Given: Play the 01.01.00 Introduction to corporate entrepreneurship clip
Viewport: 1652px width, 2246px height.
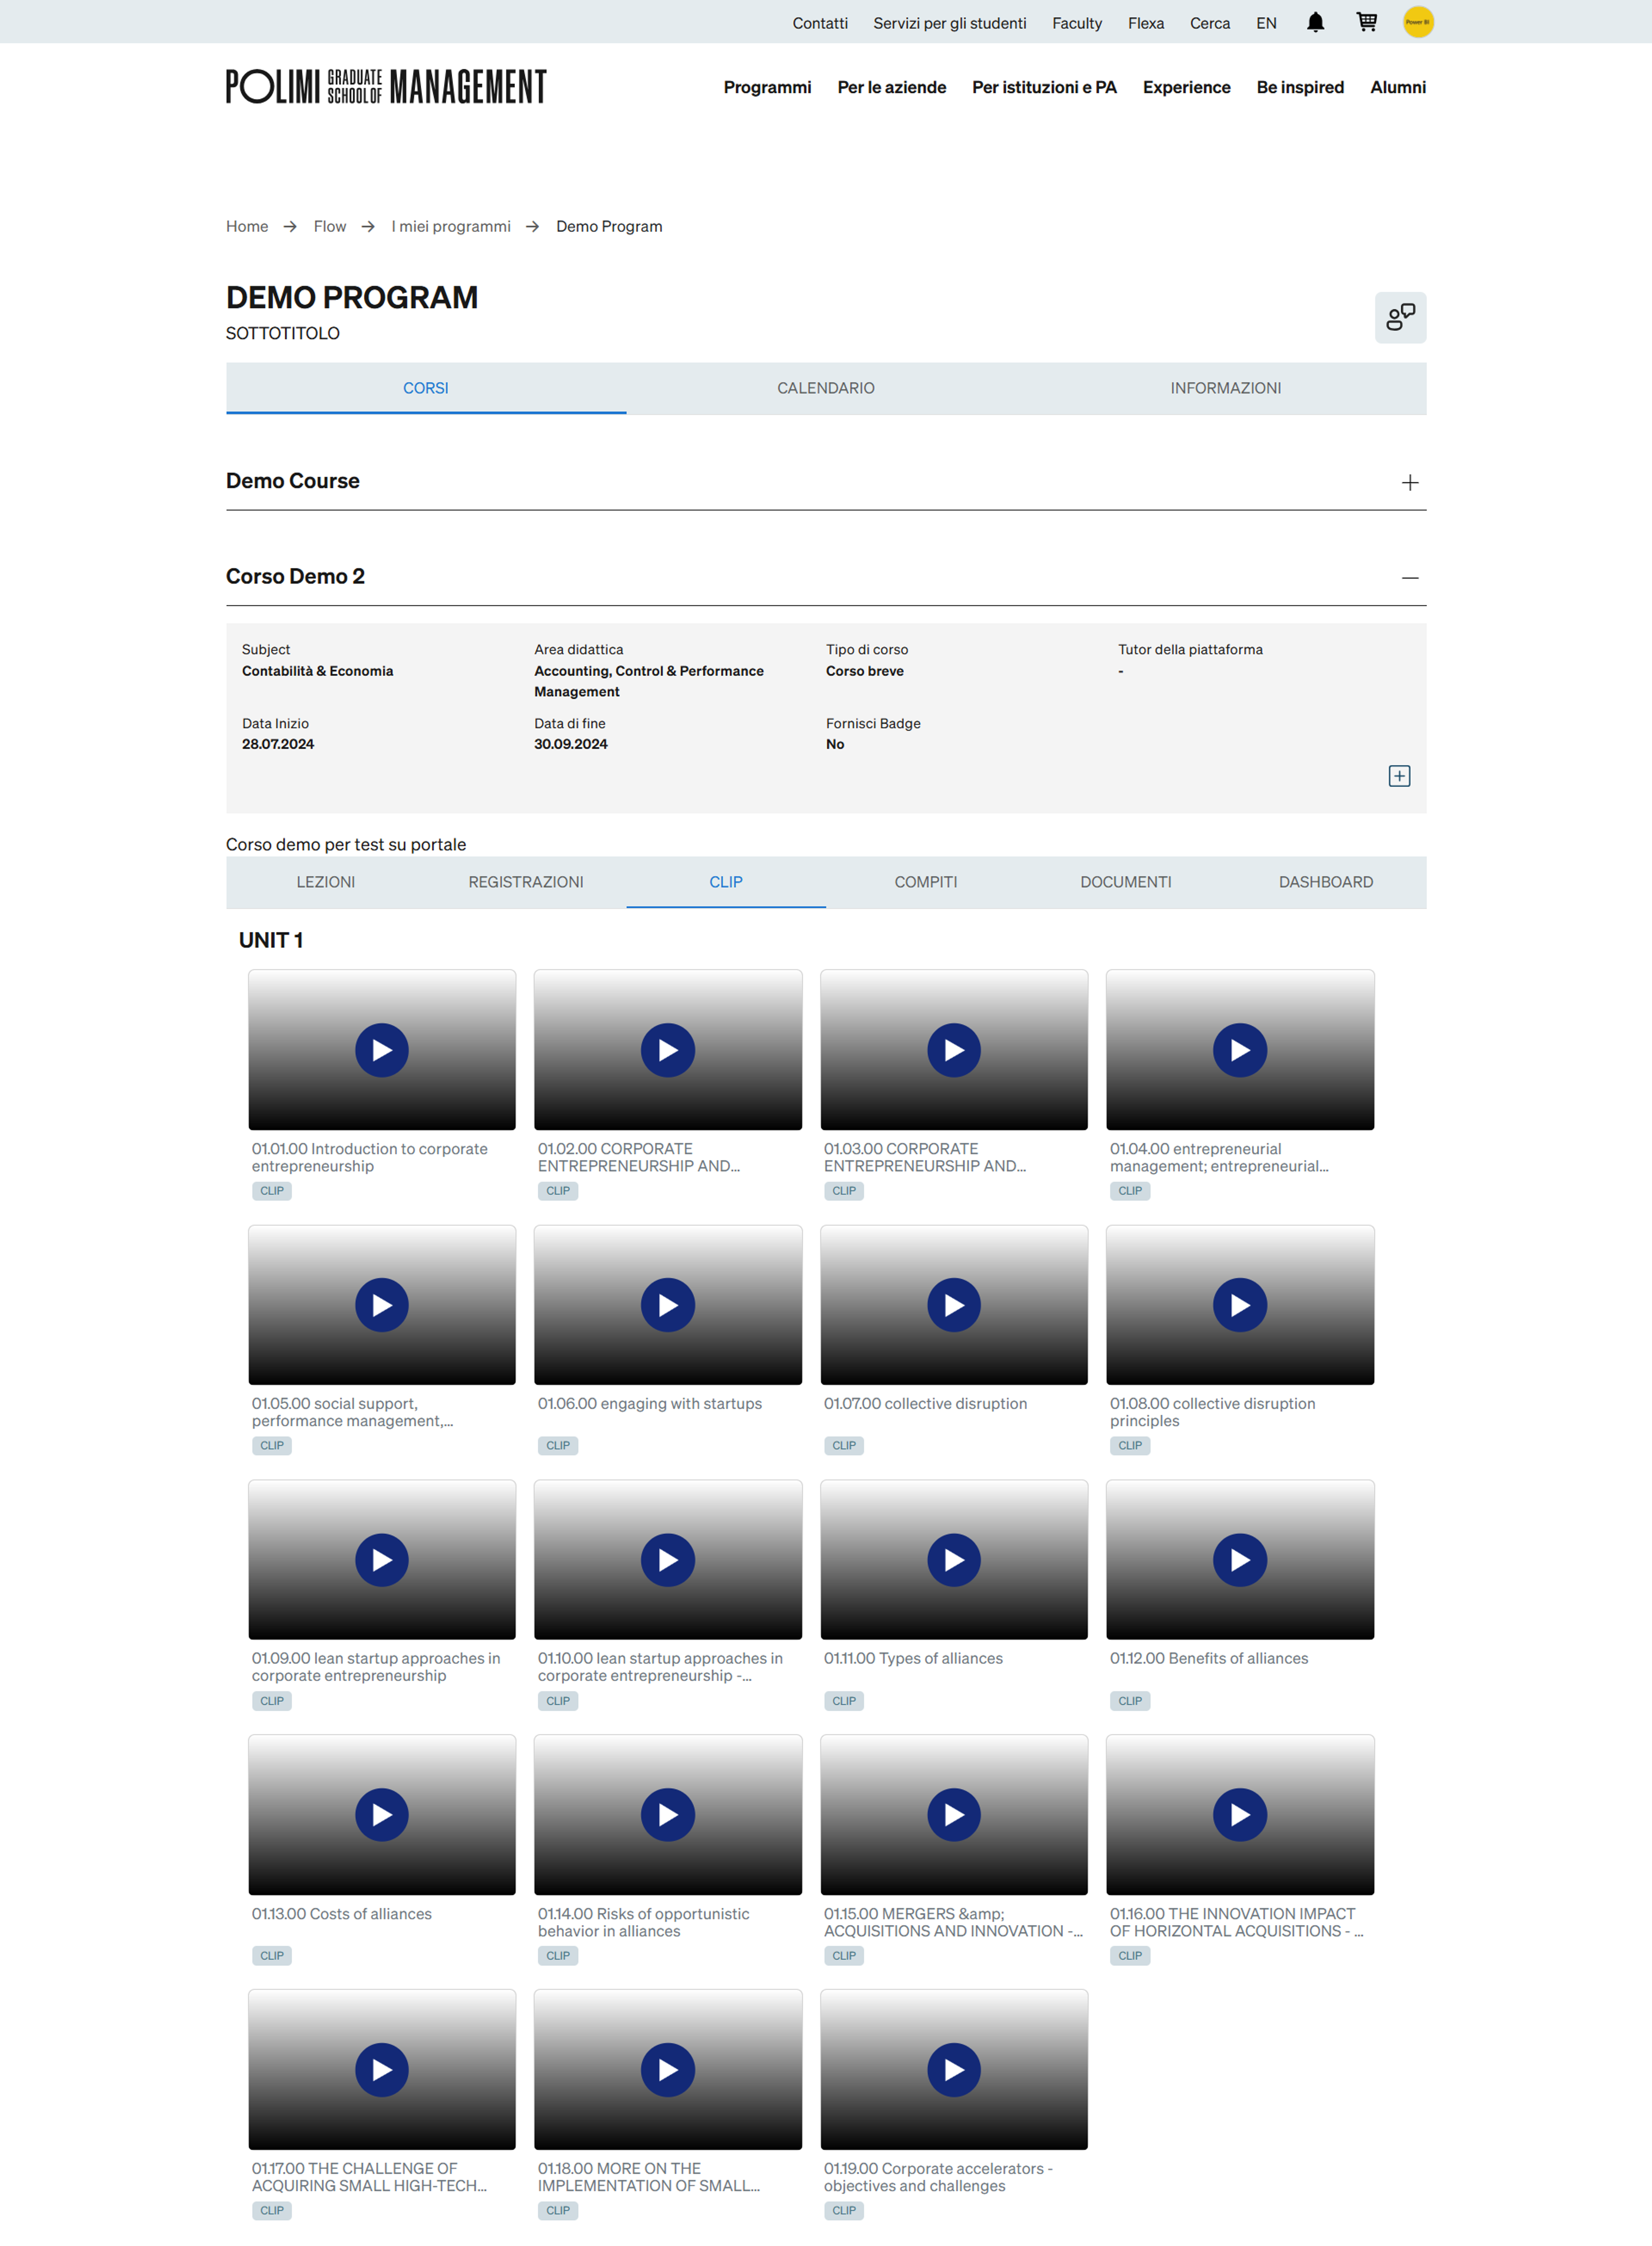Looking at the screenshot, I should (x=382, y=1050).
